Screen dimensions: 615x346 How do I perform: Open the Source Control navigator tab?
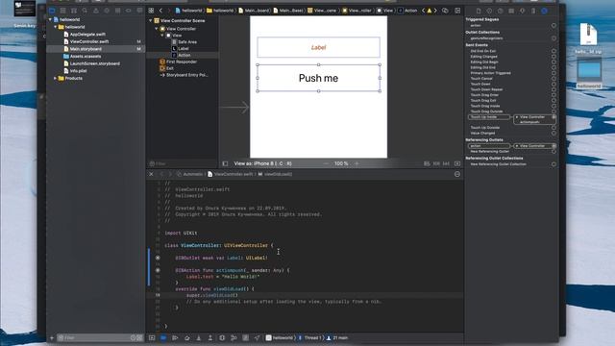(62, 11)
